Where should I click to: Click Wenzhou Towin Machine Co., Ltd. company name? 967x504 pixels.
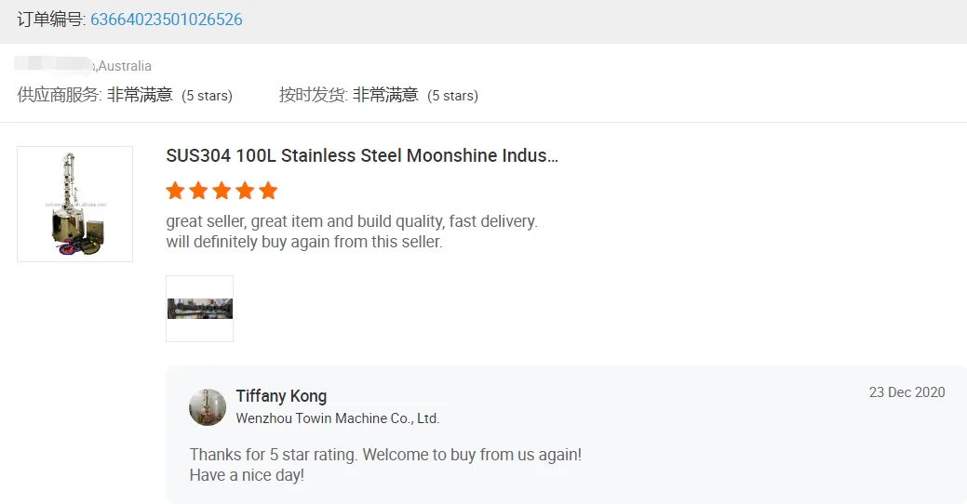coord(337,418)
